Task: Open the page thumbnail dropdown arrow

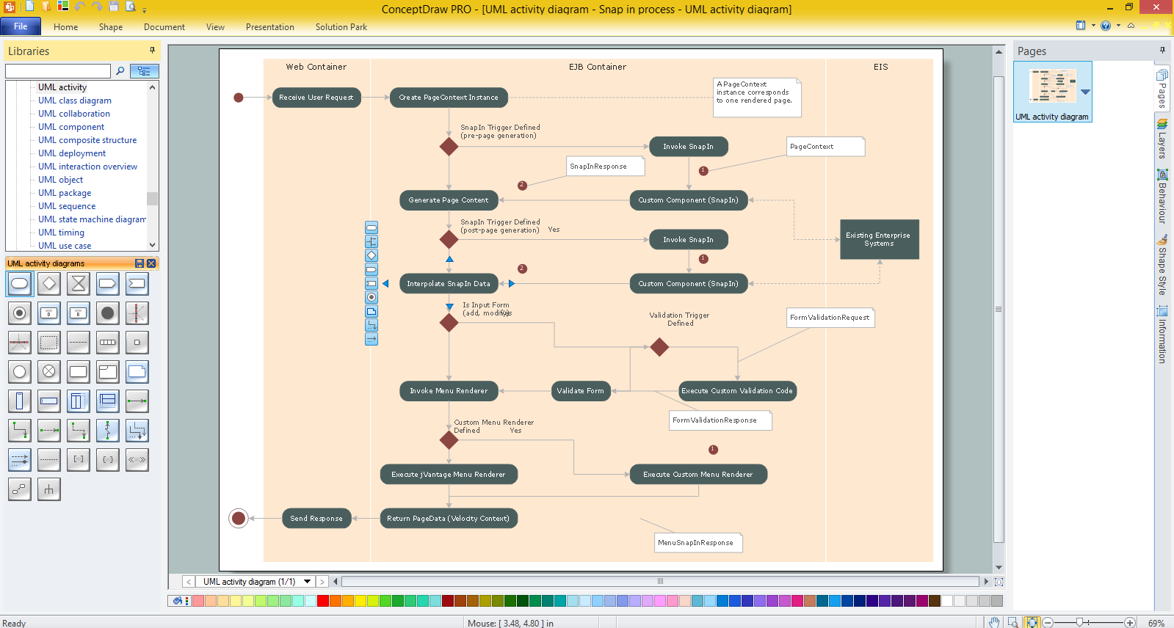Action: (1085, 92)
